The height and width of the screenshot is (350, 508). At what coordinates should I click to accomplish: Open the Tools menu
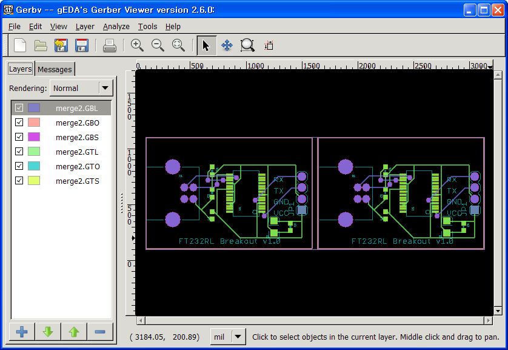(x=147, y=27)
